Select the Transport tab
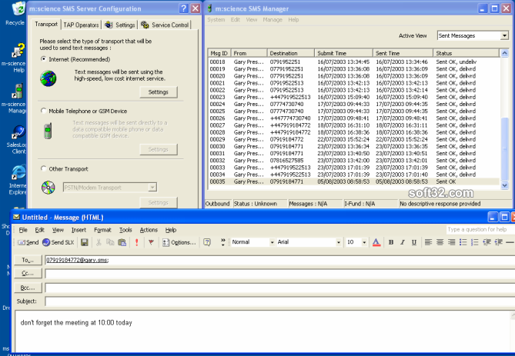Image resolution: width=515 pixels, height=356 pixels. (x=46, y=25)
